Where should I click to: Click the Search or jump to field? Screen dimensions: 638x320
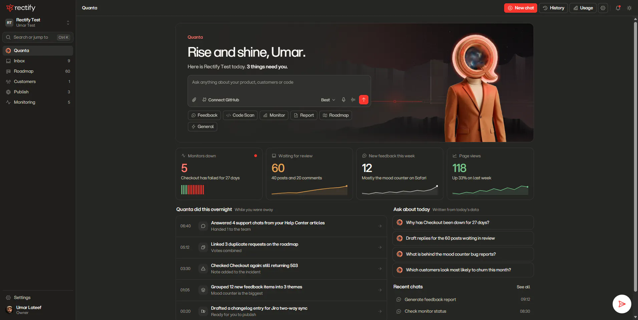(38, 37)
